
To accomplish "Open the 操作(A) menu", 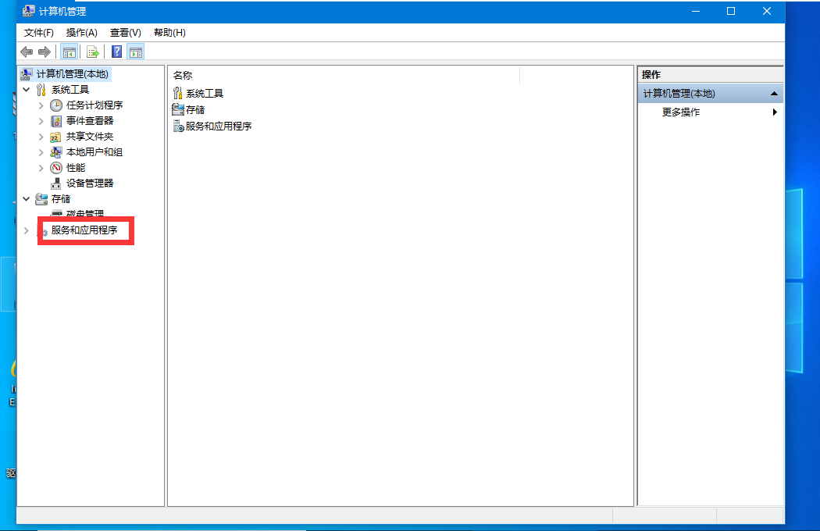I will 81,33.
